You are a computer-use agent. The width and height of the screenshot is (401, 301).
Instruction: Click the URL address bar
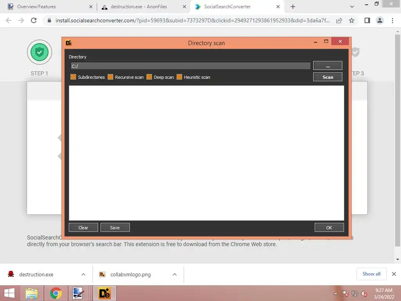(192, 20)
